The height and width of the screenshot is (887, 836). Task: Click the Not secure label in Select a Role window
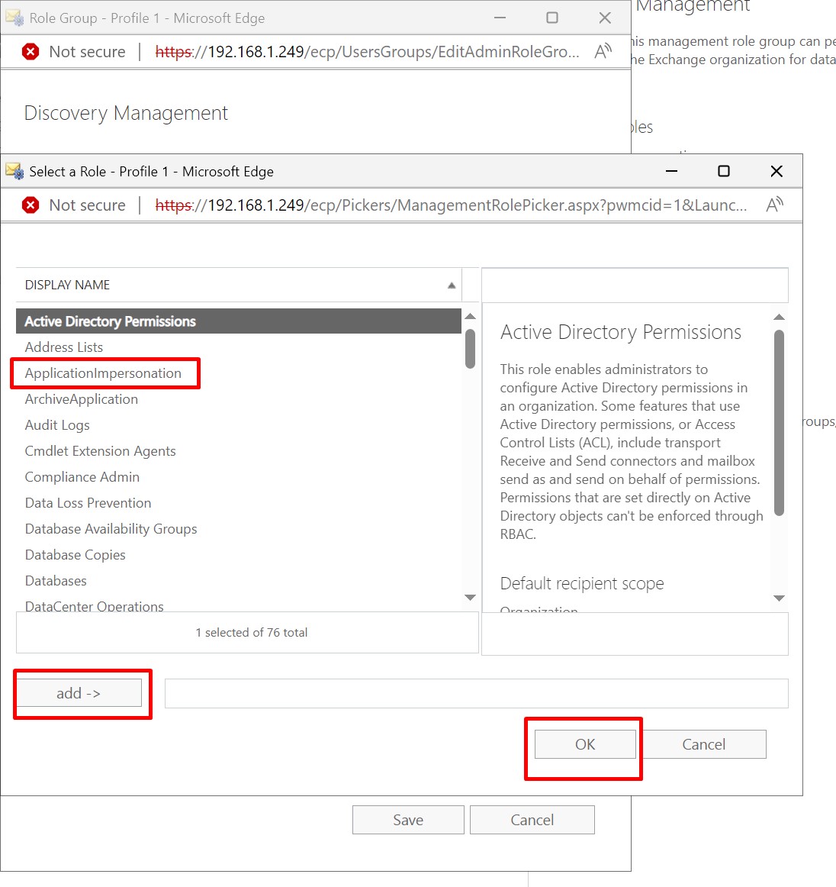pos(88,205)
